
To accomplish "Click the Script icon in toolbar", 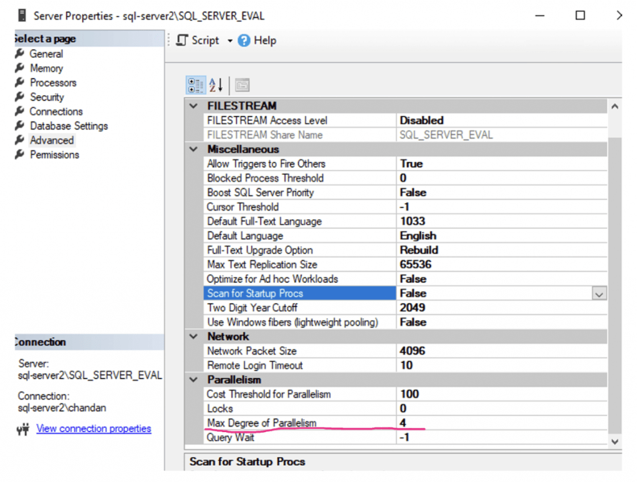I will click(182, 40).
